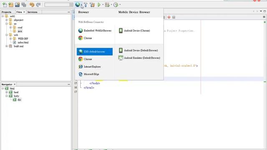Image resolution: width=267 pixels, height=150 pixels.
Task: Click the Debug Project toolbar icon
Action: coord(107,5)
